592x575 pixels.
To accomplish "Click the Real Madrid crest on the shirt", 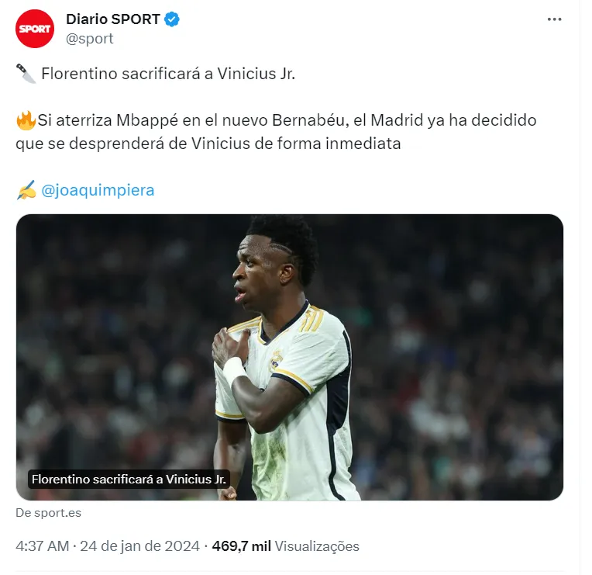I will (276, 360).
